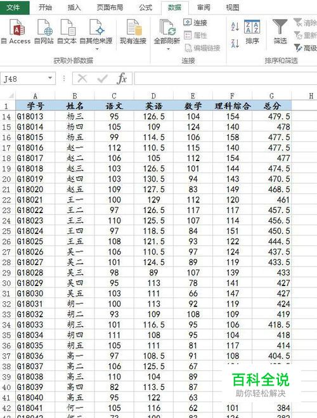
Task: Switch to the 审阅 review tab
Action: (x=204, y=8)
